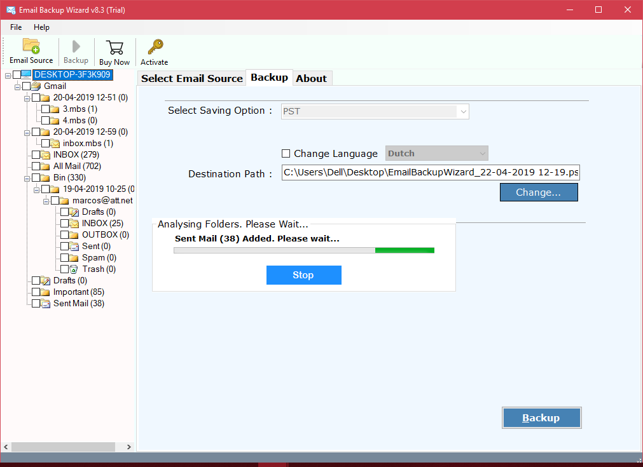Click the 4.mbs folder icon
643x467 pixels.
[55, 121]
